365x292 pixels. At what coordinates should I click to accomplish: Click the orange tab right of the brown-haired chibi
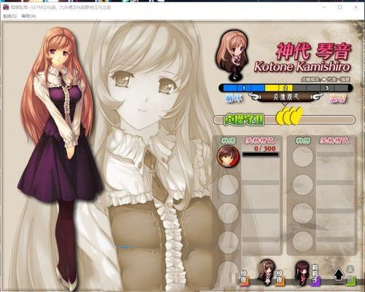tap(280, 277)
